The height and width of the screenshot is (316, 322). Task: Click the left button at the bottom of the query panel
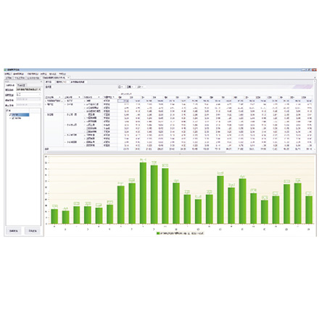[14, 231]
